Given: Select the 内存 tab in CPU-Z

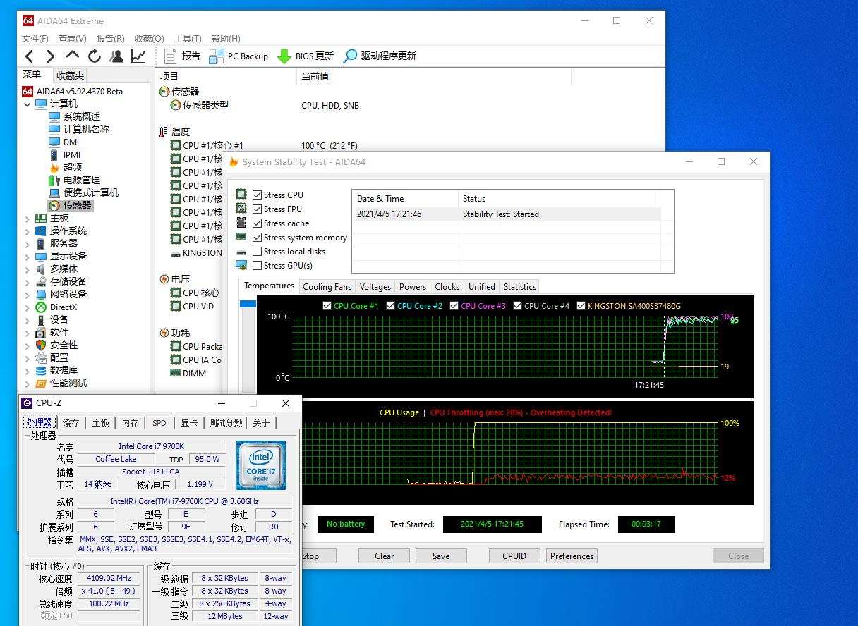Looking at the screenshot, I should [x=131, y=423].
